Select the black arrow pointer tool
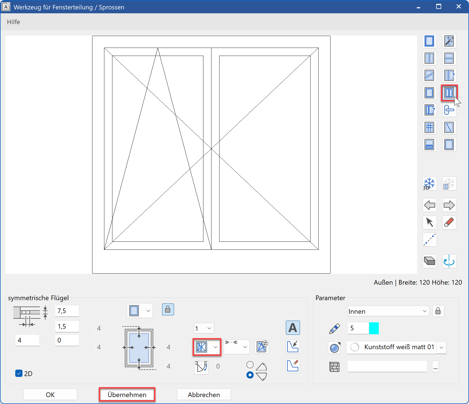The width and height of the screenshot is (469, 404). click(x=429, y=222)
